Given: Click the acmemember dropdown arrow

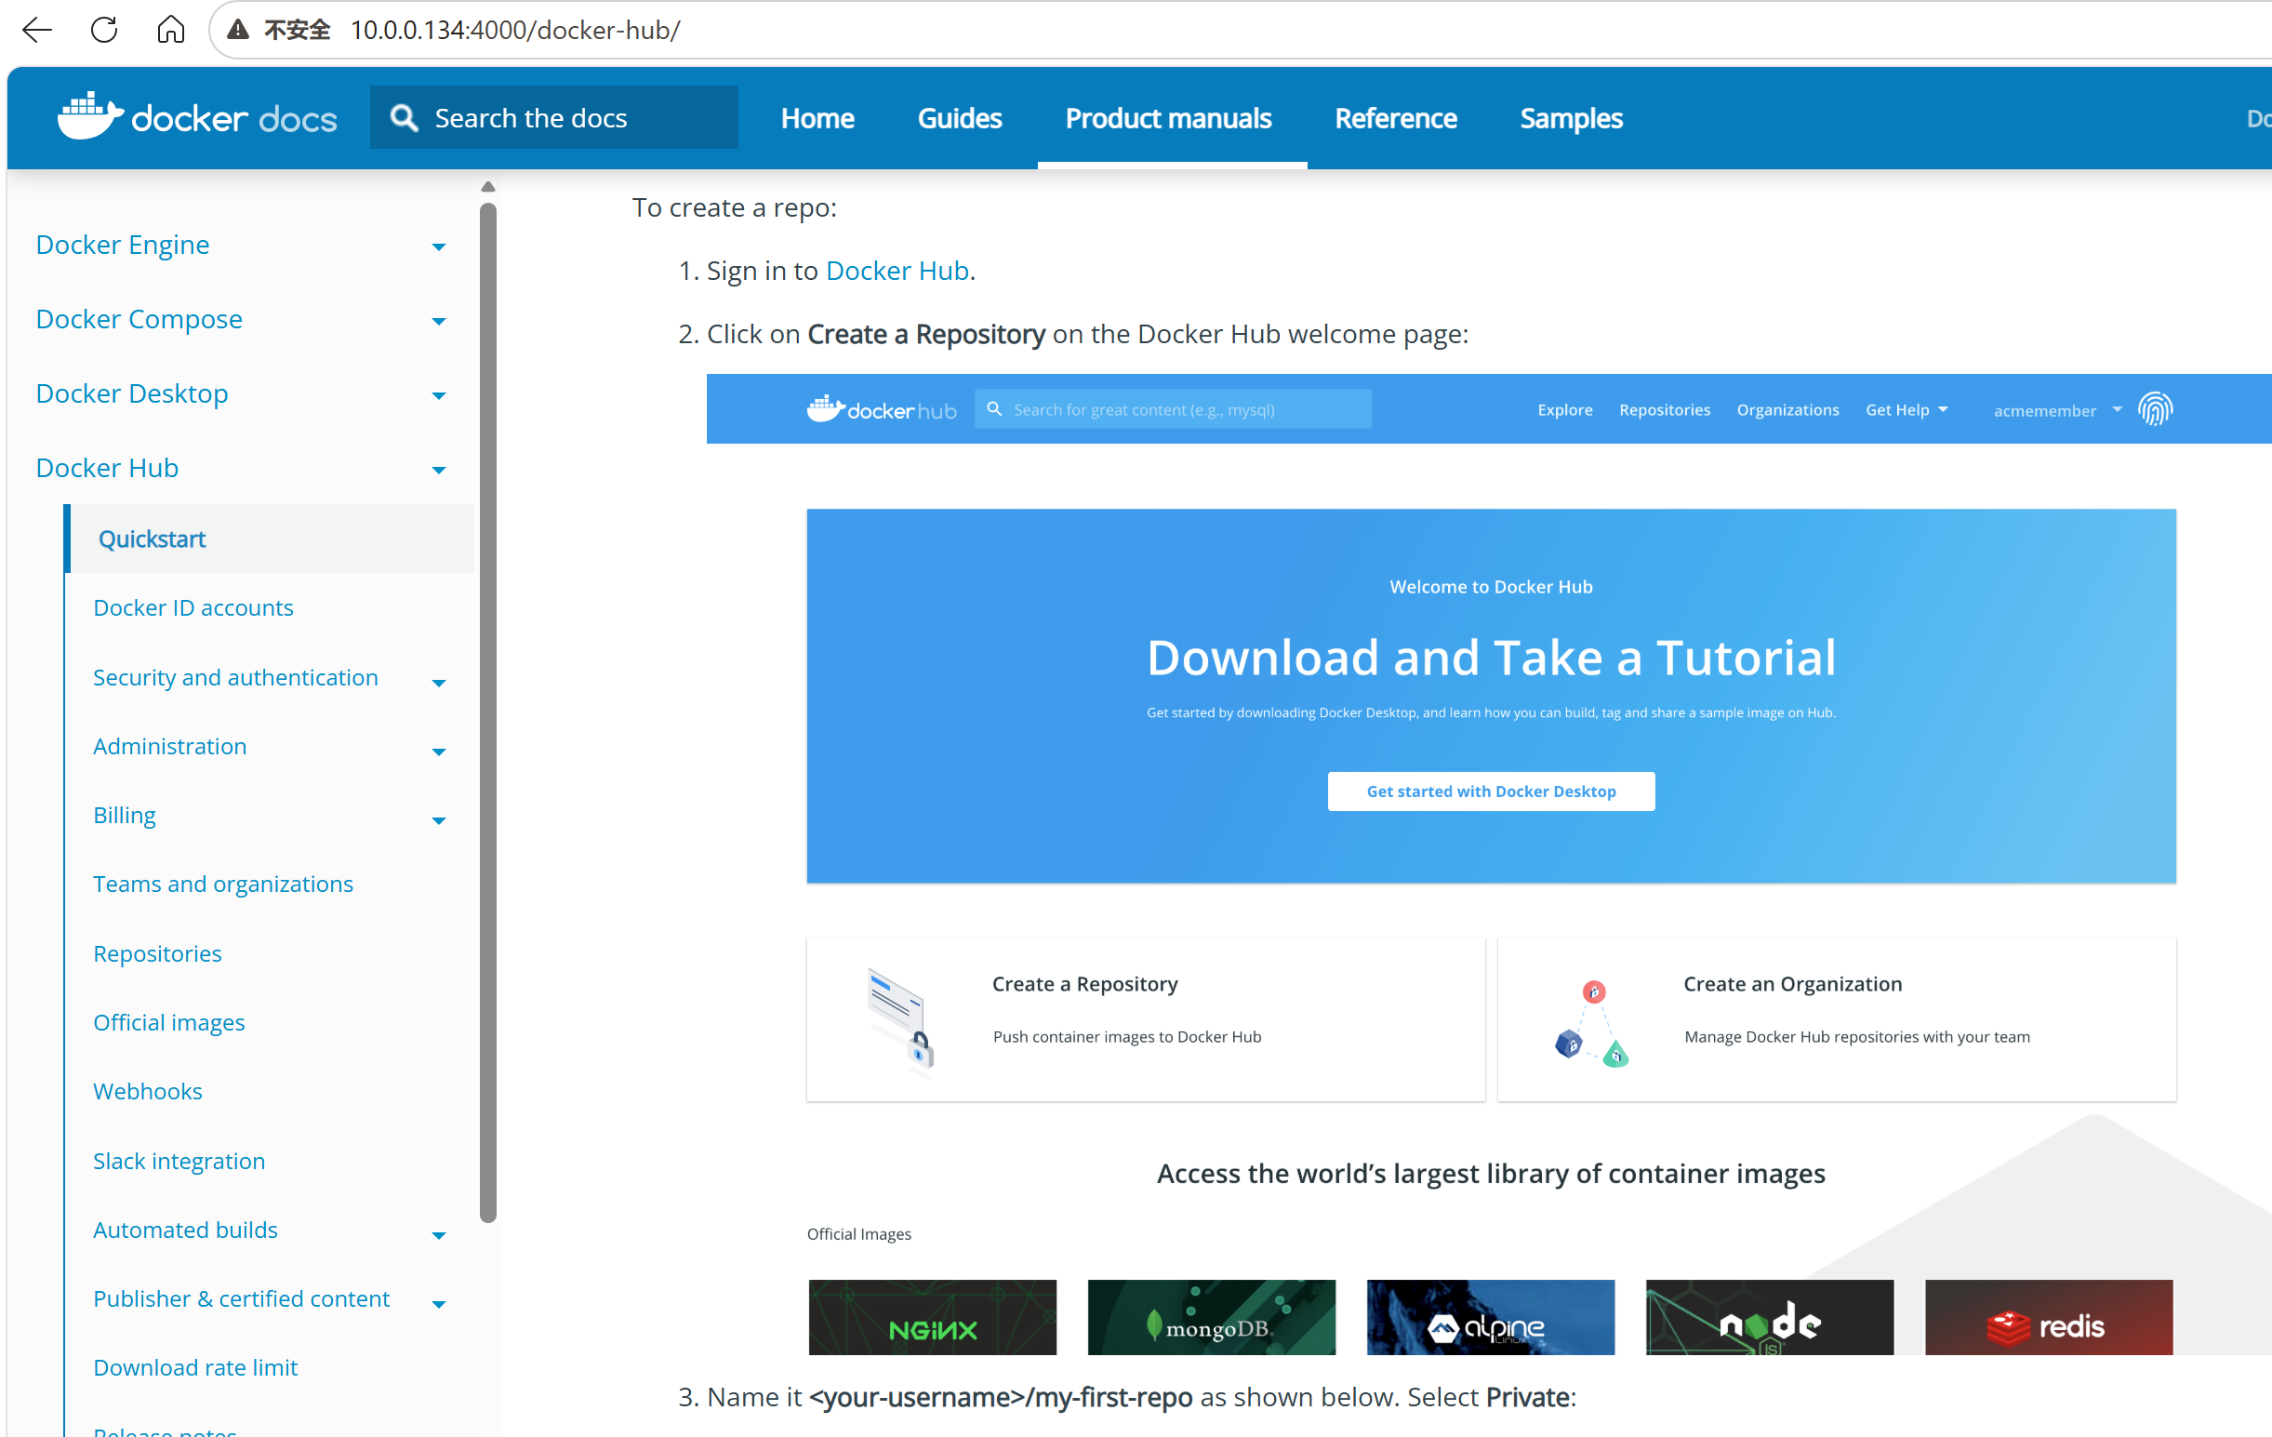Looking at the screenshot, I should pyautogui.click(x=2118, y=409).
